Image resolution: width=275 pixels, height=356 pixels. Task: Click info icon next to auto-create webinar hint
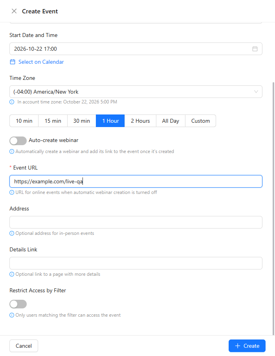pyautogui.click(x=12, y=151)
